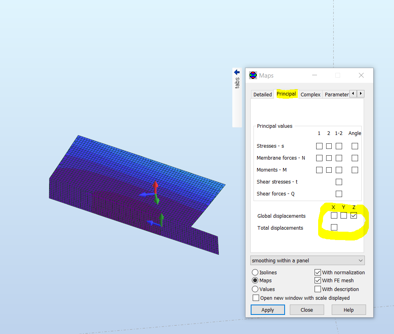Check the Shear forces - Q checkbox
The height and width of the screenshot is (334, 394).
pos(339,193)
